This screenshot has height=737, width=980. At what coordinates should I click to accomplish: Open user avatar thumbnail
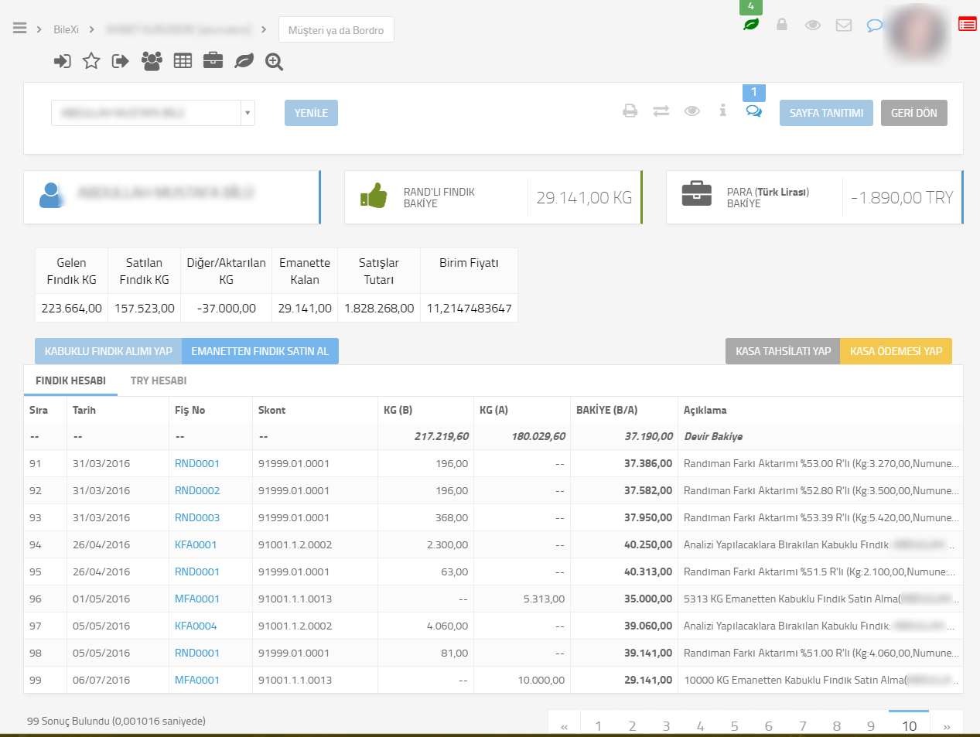(x=917, y=32)
